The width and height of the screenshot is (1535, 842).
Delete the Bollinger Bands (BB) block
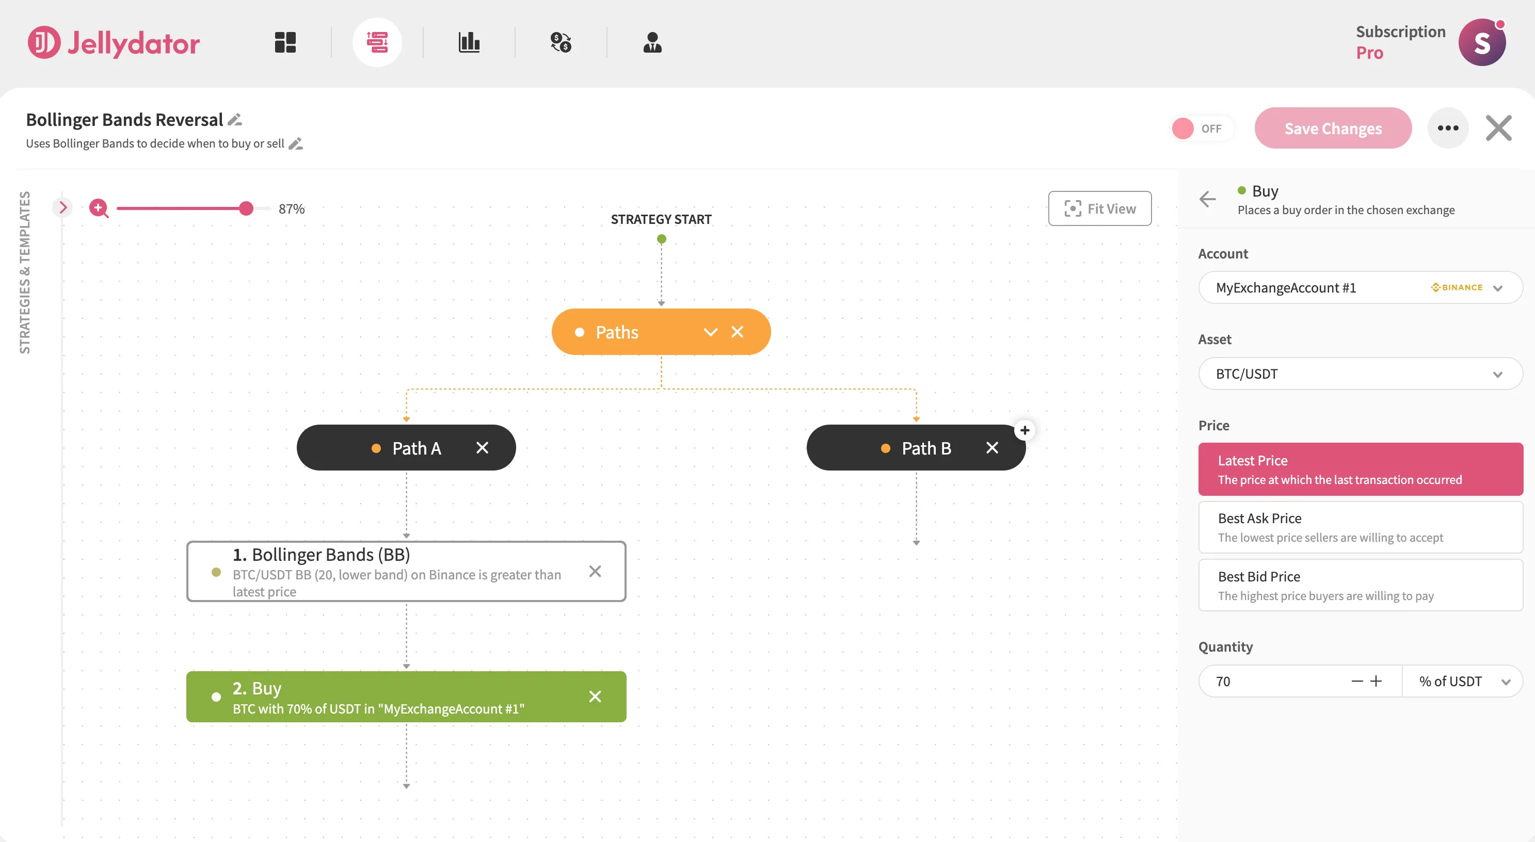(x=595, y=571)
